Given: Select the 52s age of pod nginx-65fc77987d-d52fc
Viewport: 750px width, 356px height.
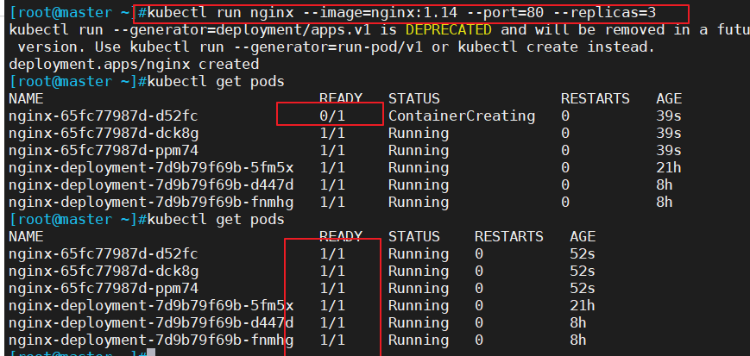Looking at the screenshot, I should pos(582,253).
